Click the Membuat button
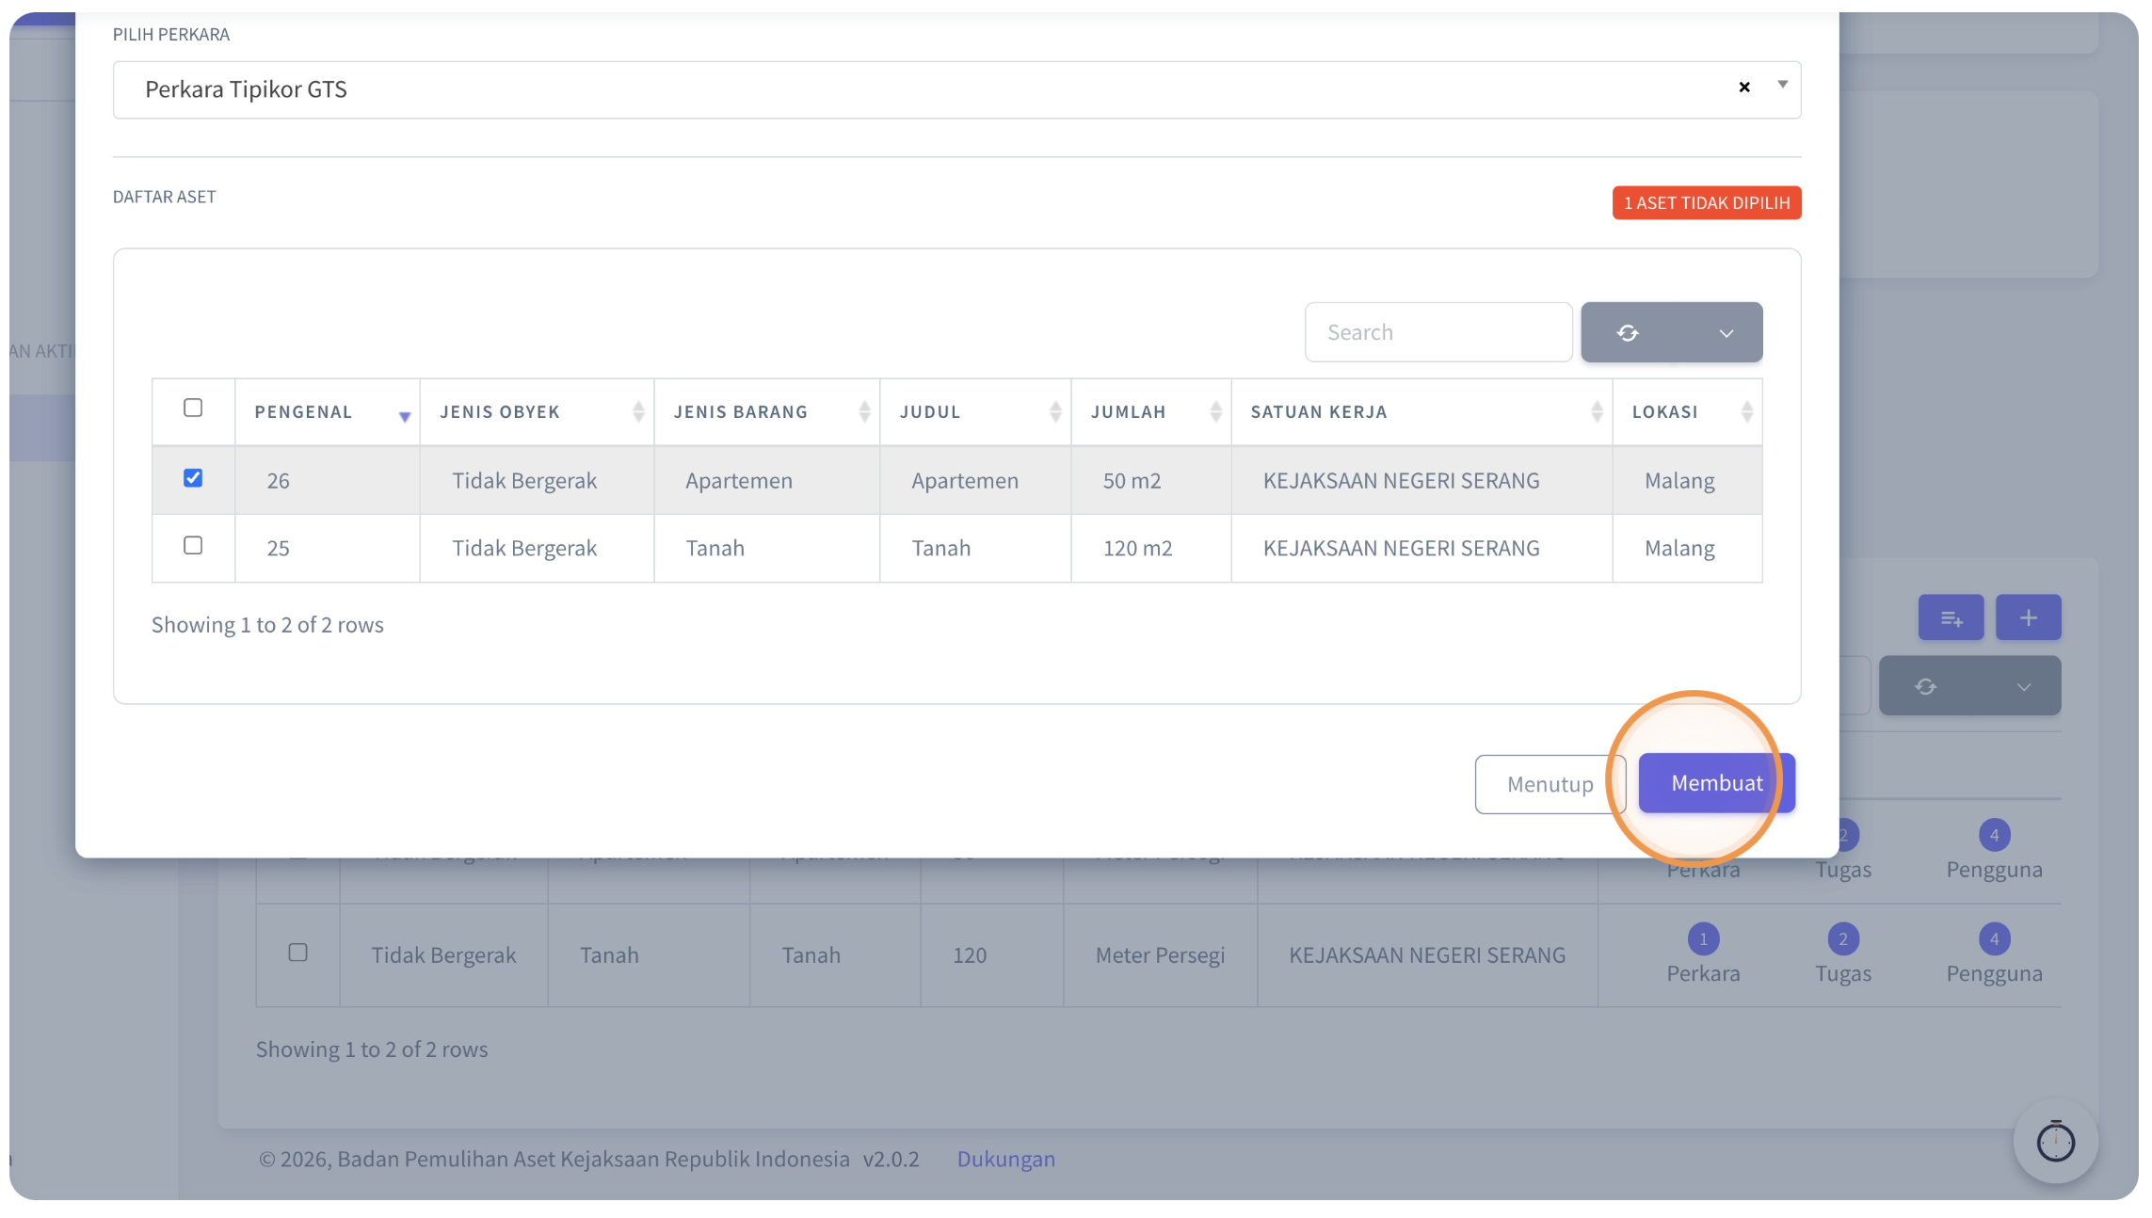The width and height of the screenshot is (2152, 1218). click(x=1716, y=783)
